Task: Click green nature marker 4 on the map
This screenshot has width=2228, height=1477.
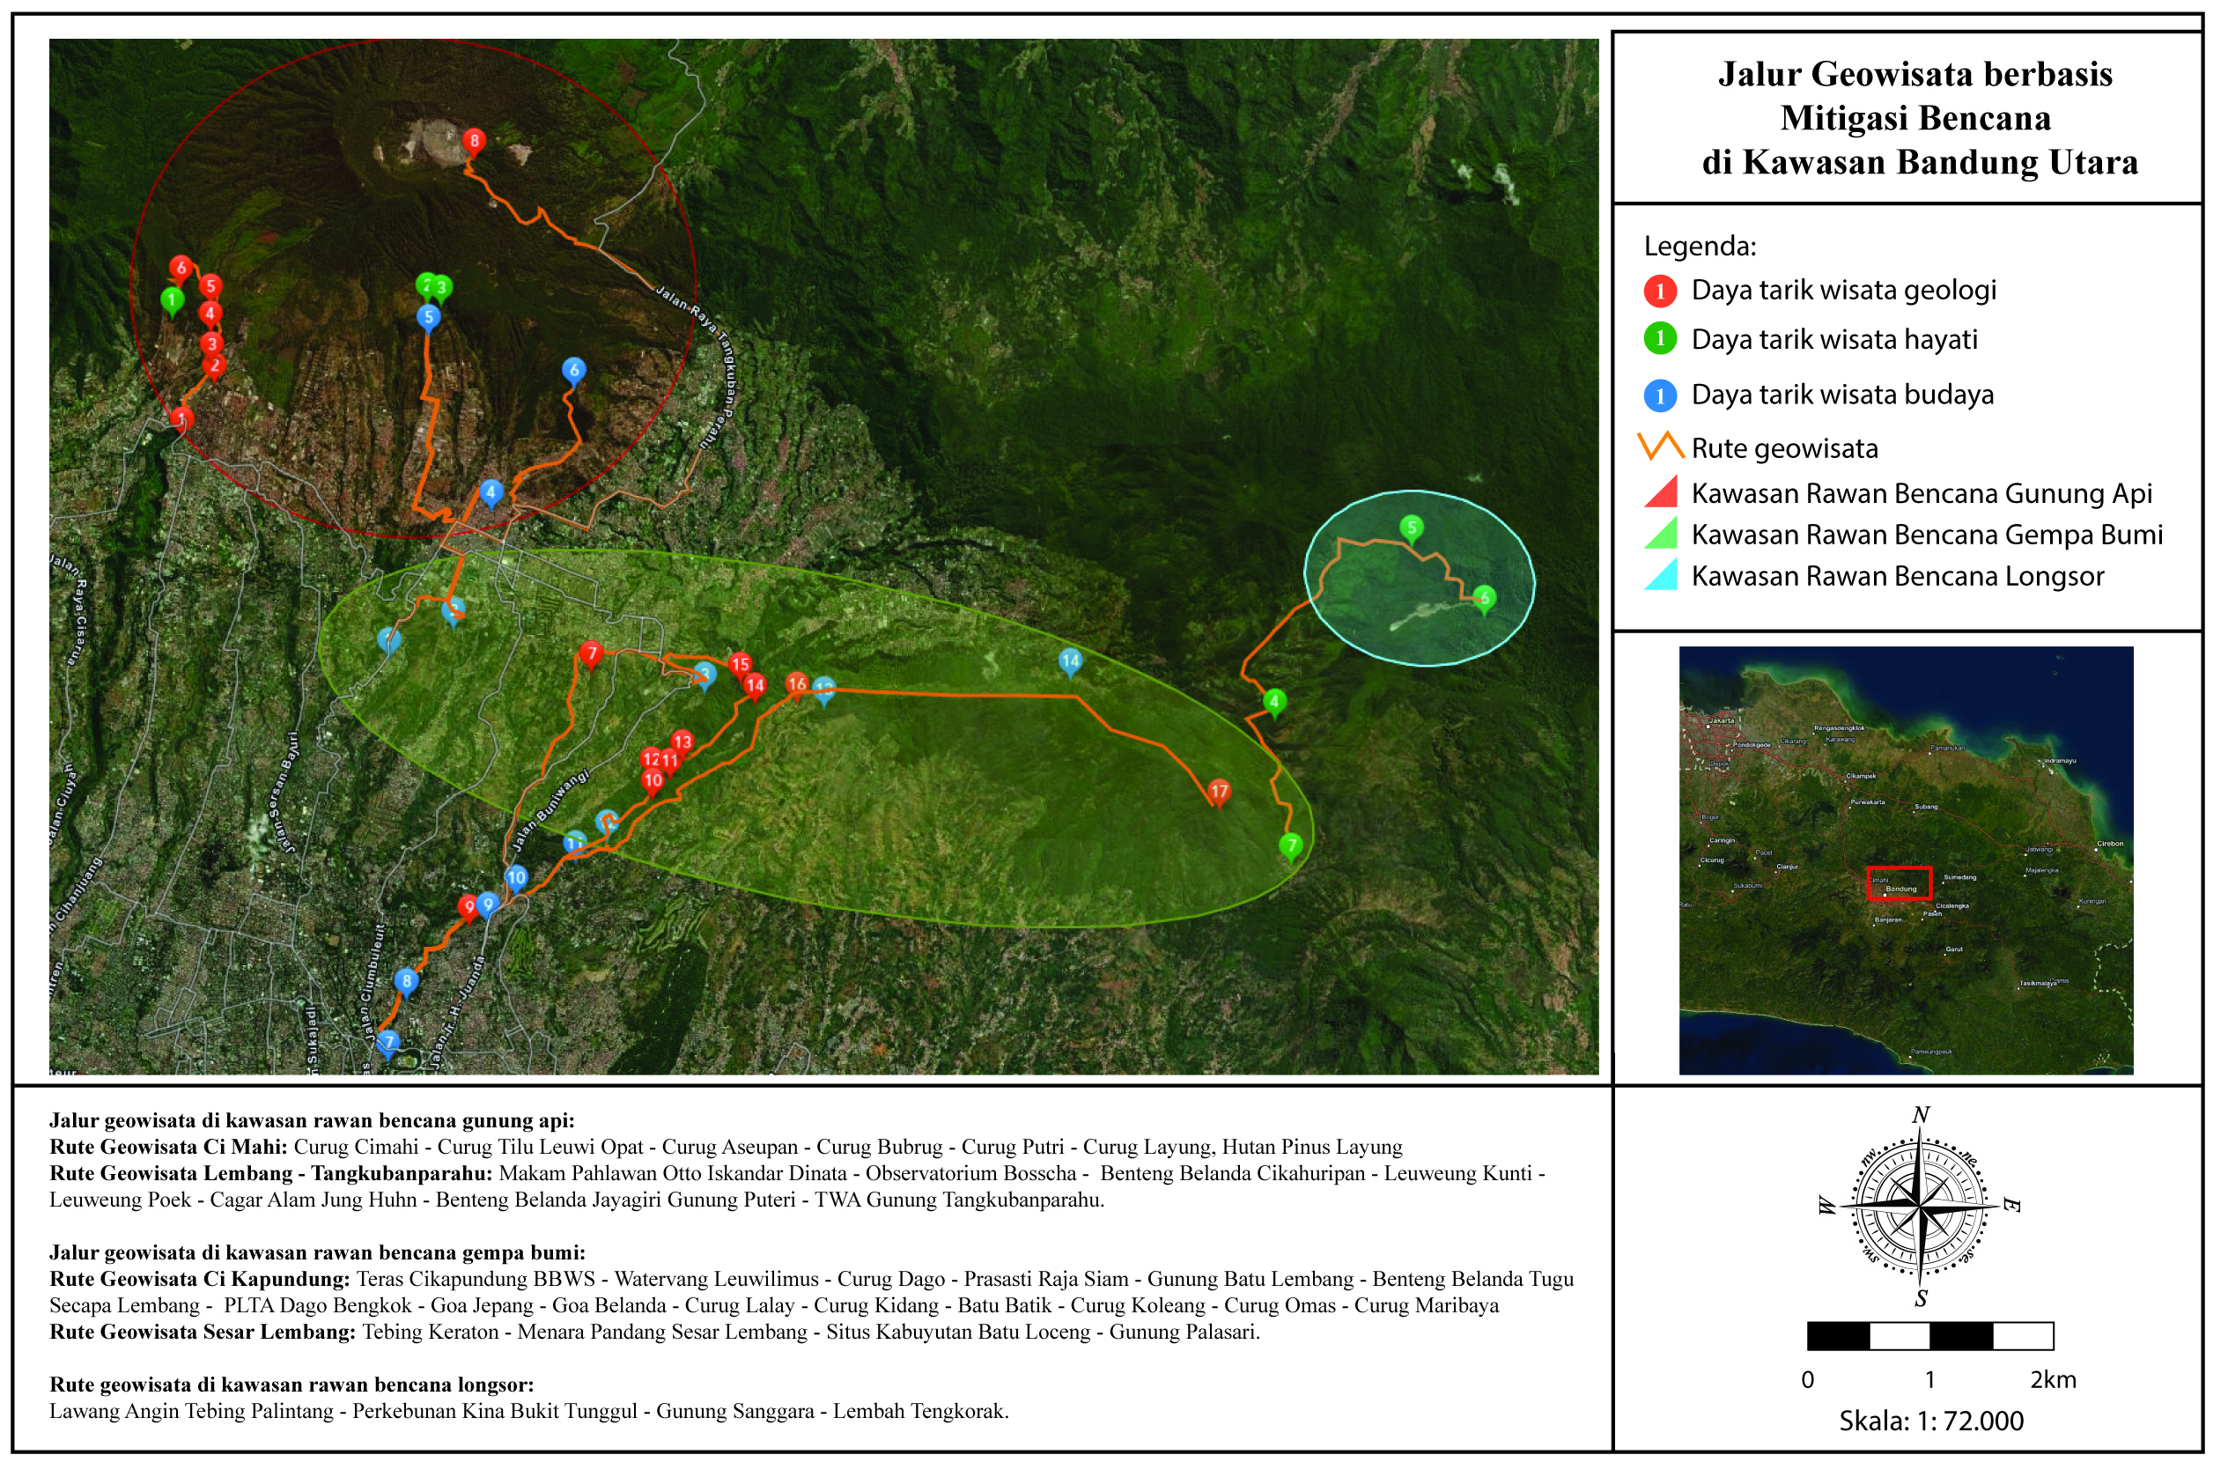Action: 1277,704
